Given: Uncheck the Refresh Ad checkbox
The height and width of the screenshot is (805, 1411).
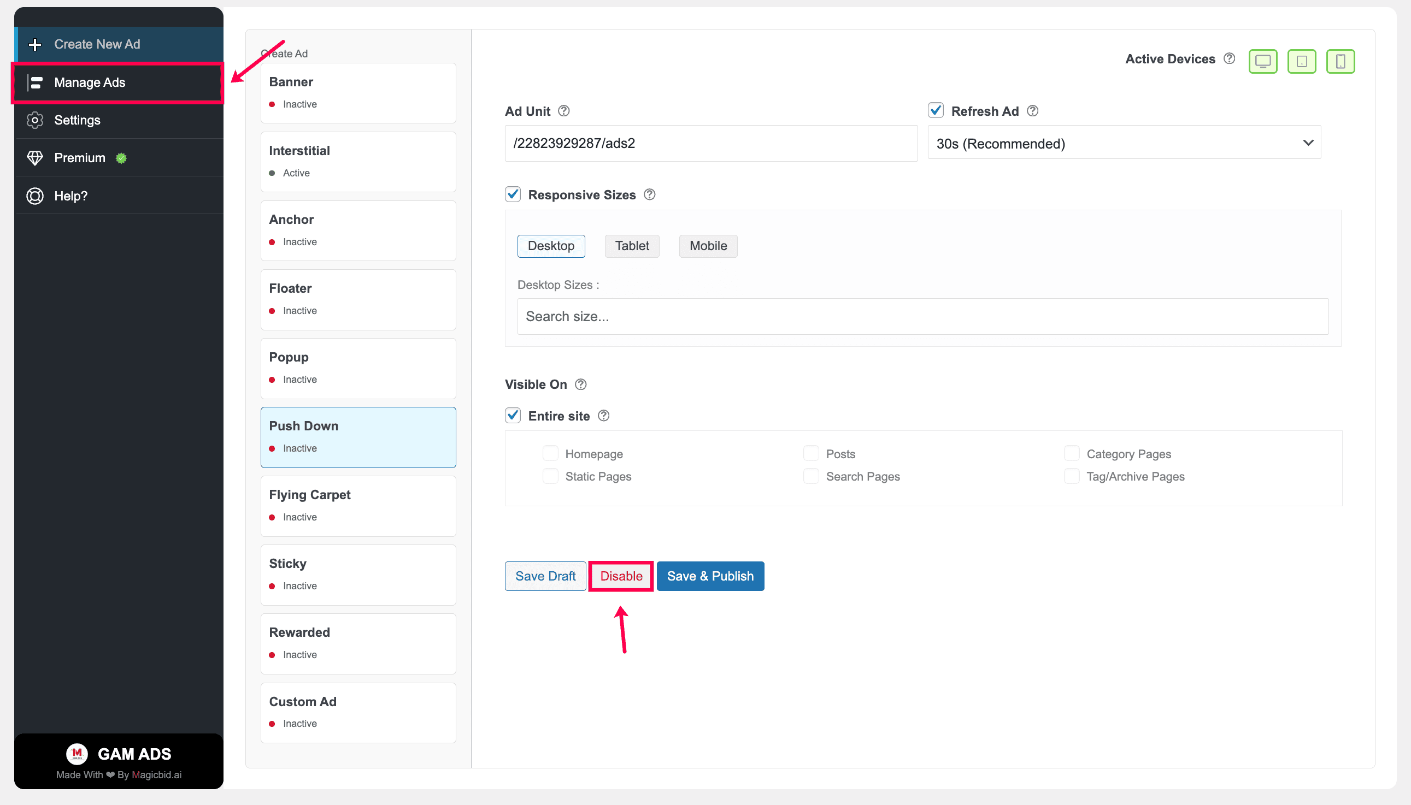Looking at the screenshot, I should (936, 110).
